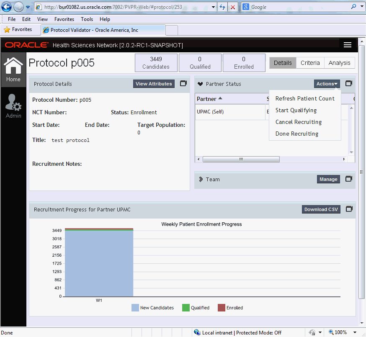Open the File menu
Viewport: 366px width, 337px height.
click(x=12, y=19)
